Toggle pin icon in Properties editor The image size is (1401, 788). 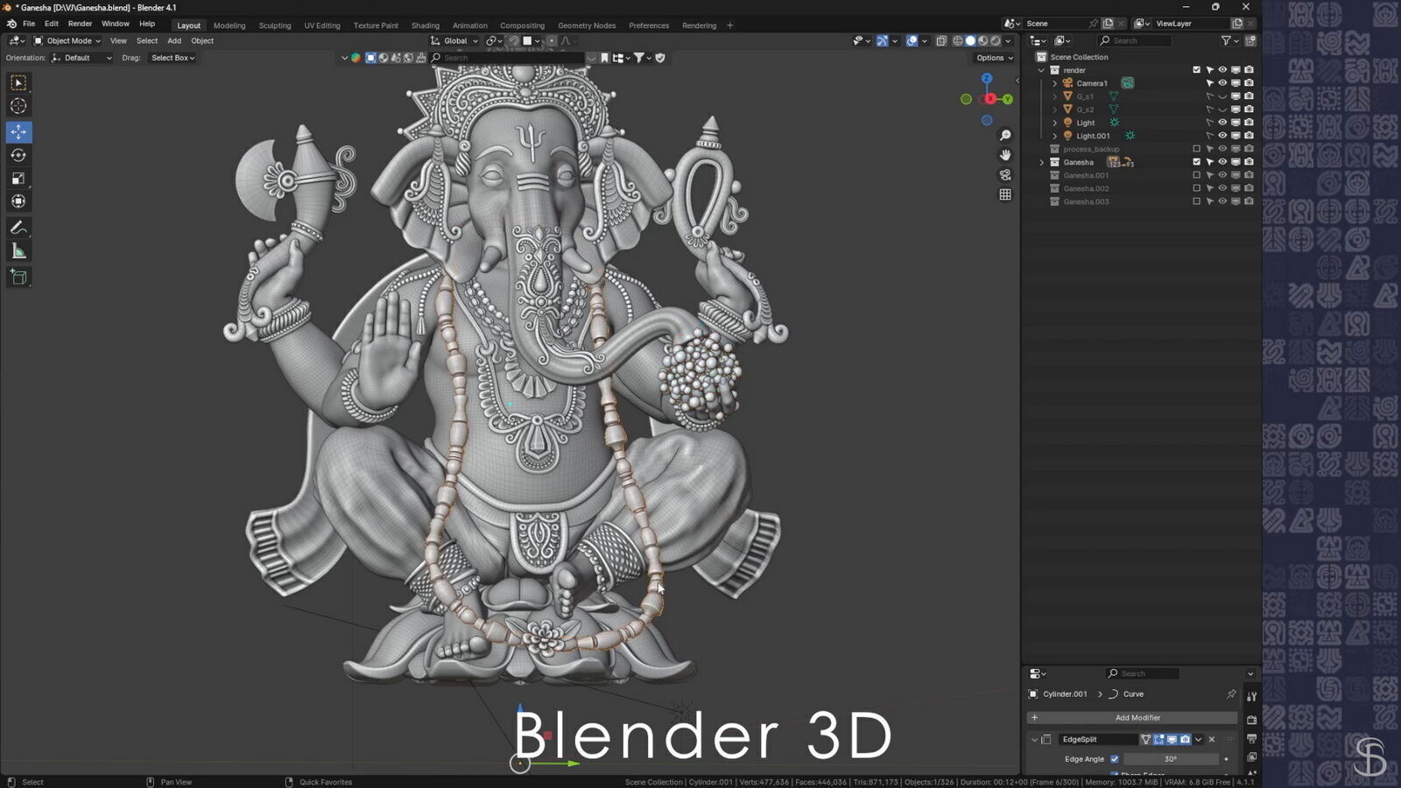point(1231,694)
